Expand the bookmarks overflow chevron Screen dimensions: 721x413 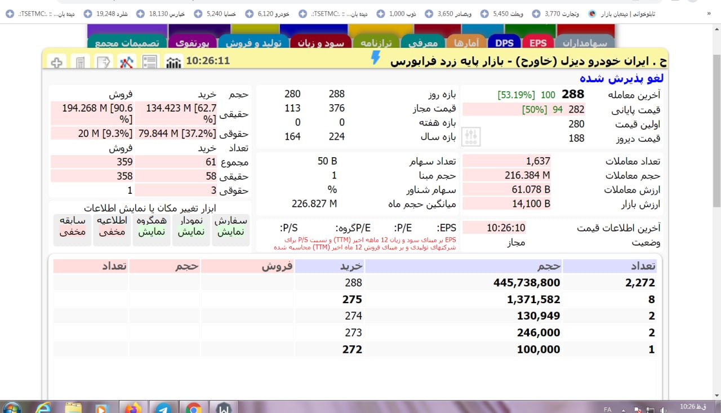pyautogui.click(x=708, y=14)
